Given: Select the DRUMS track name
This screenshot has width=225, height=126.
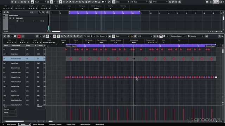Looking at the screenshot, I should point(19,18).
